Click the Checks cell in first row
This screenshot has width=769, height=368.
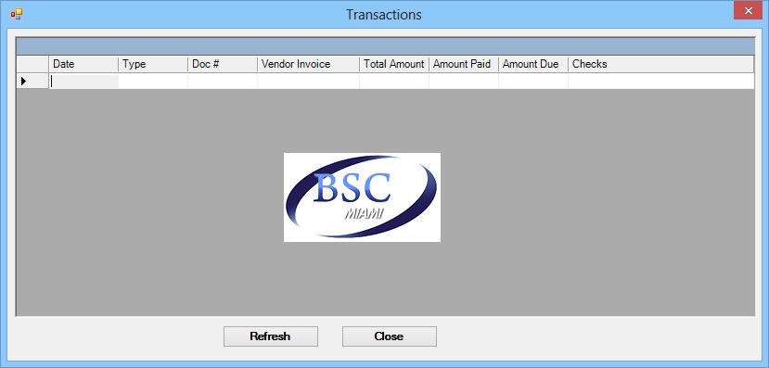(x=661, y=82)
